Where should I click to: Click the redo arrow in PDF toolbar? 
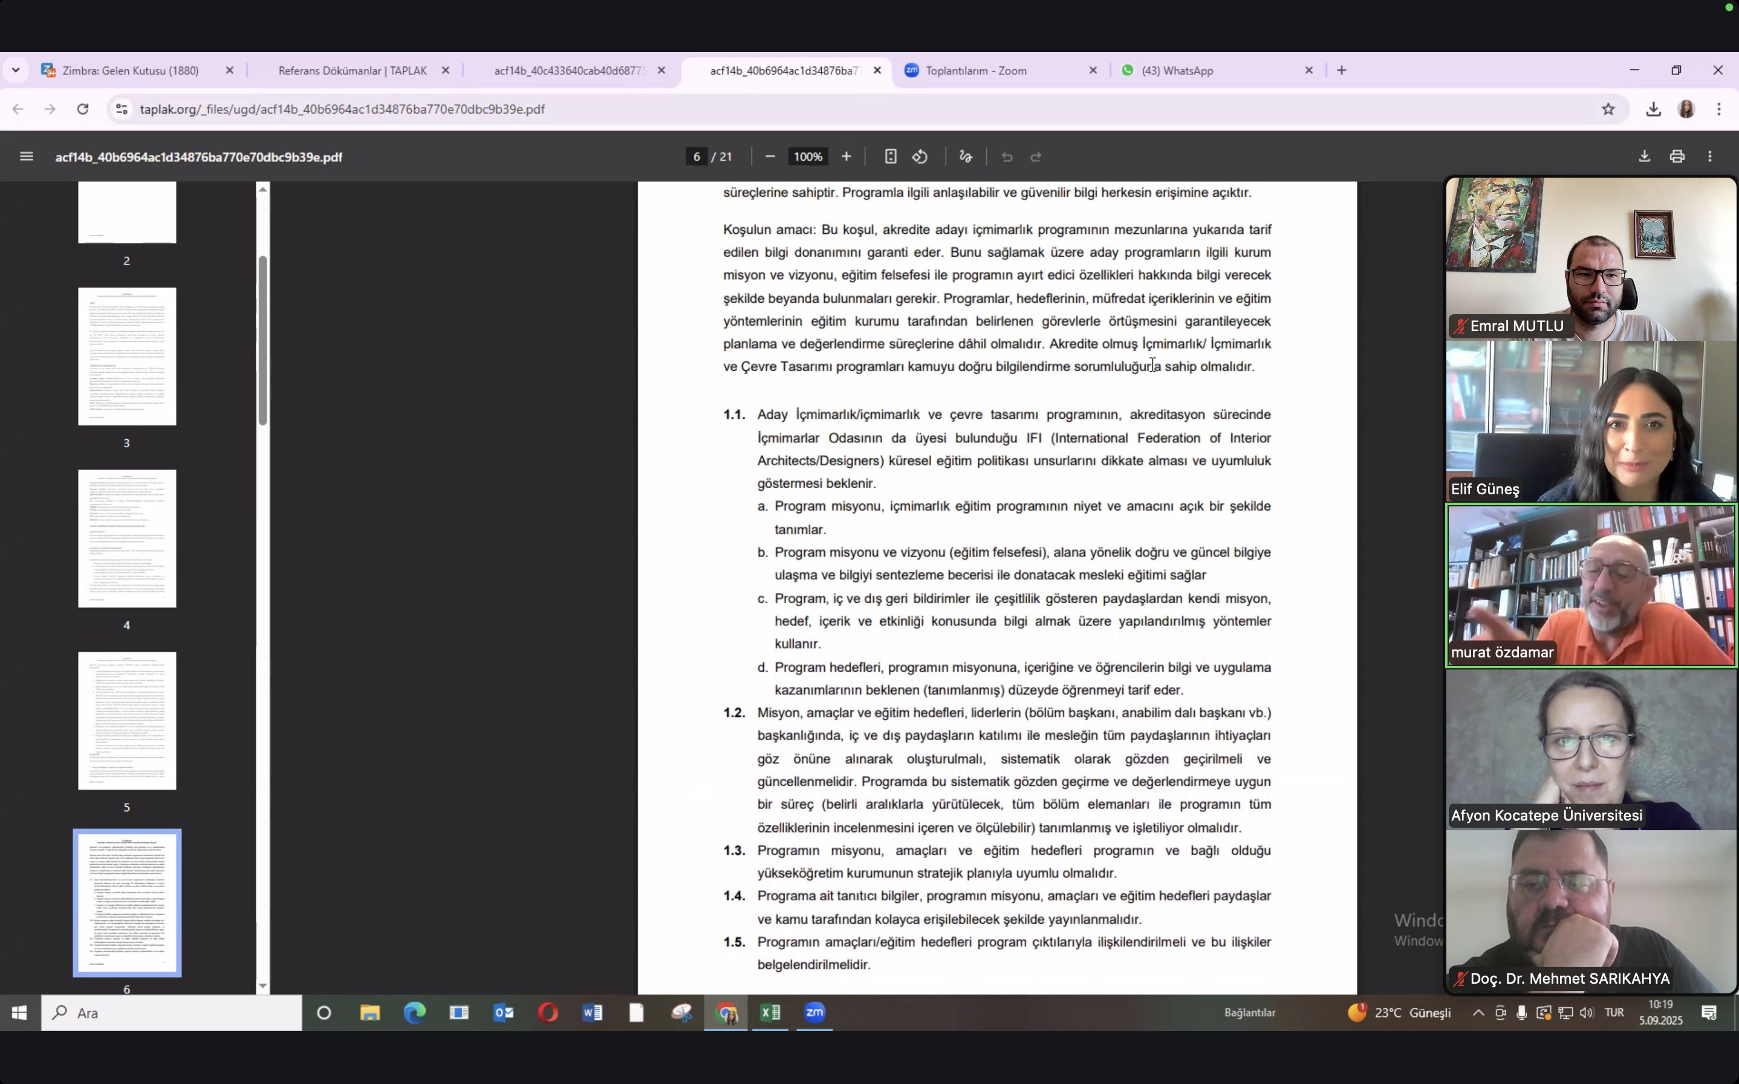1036,156
